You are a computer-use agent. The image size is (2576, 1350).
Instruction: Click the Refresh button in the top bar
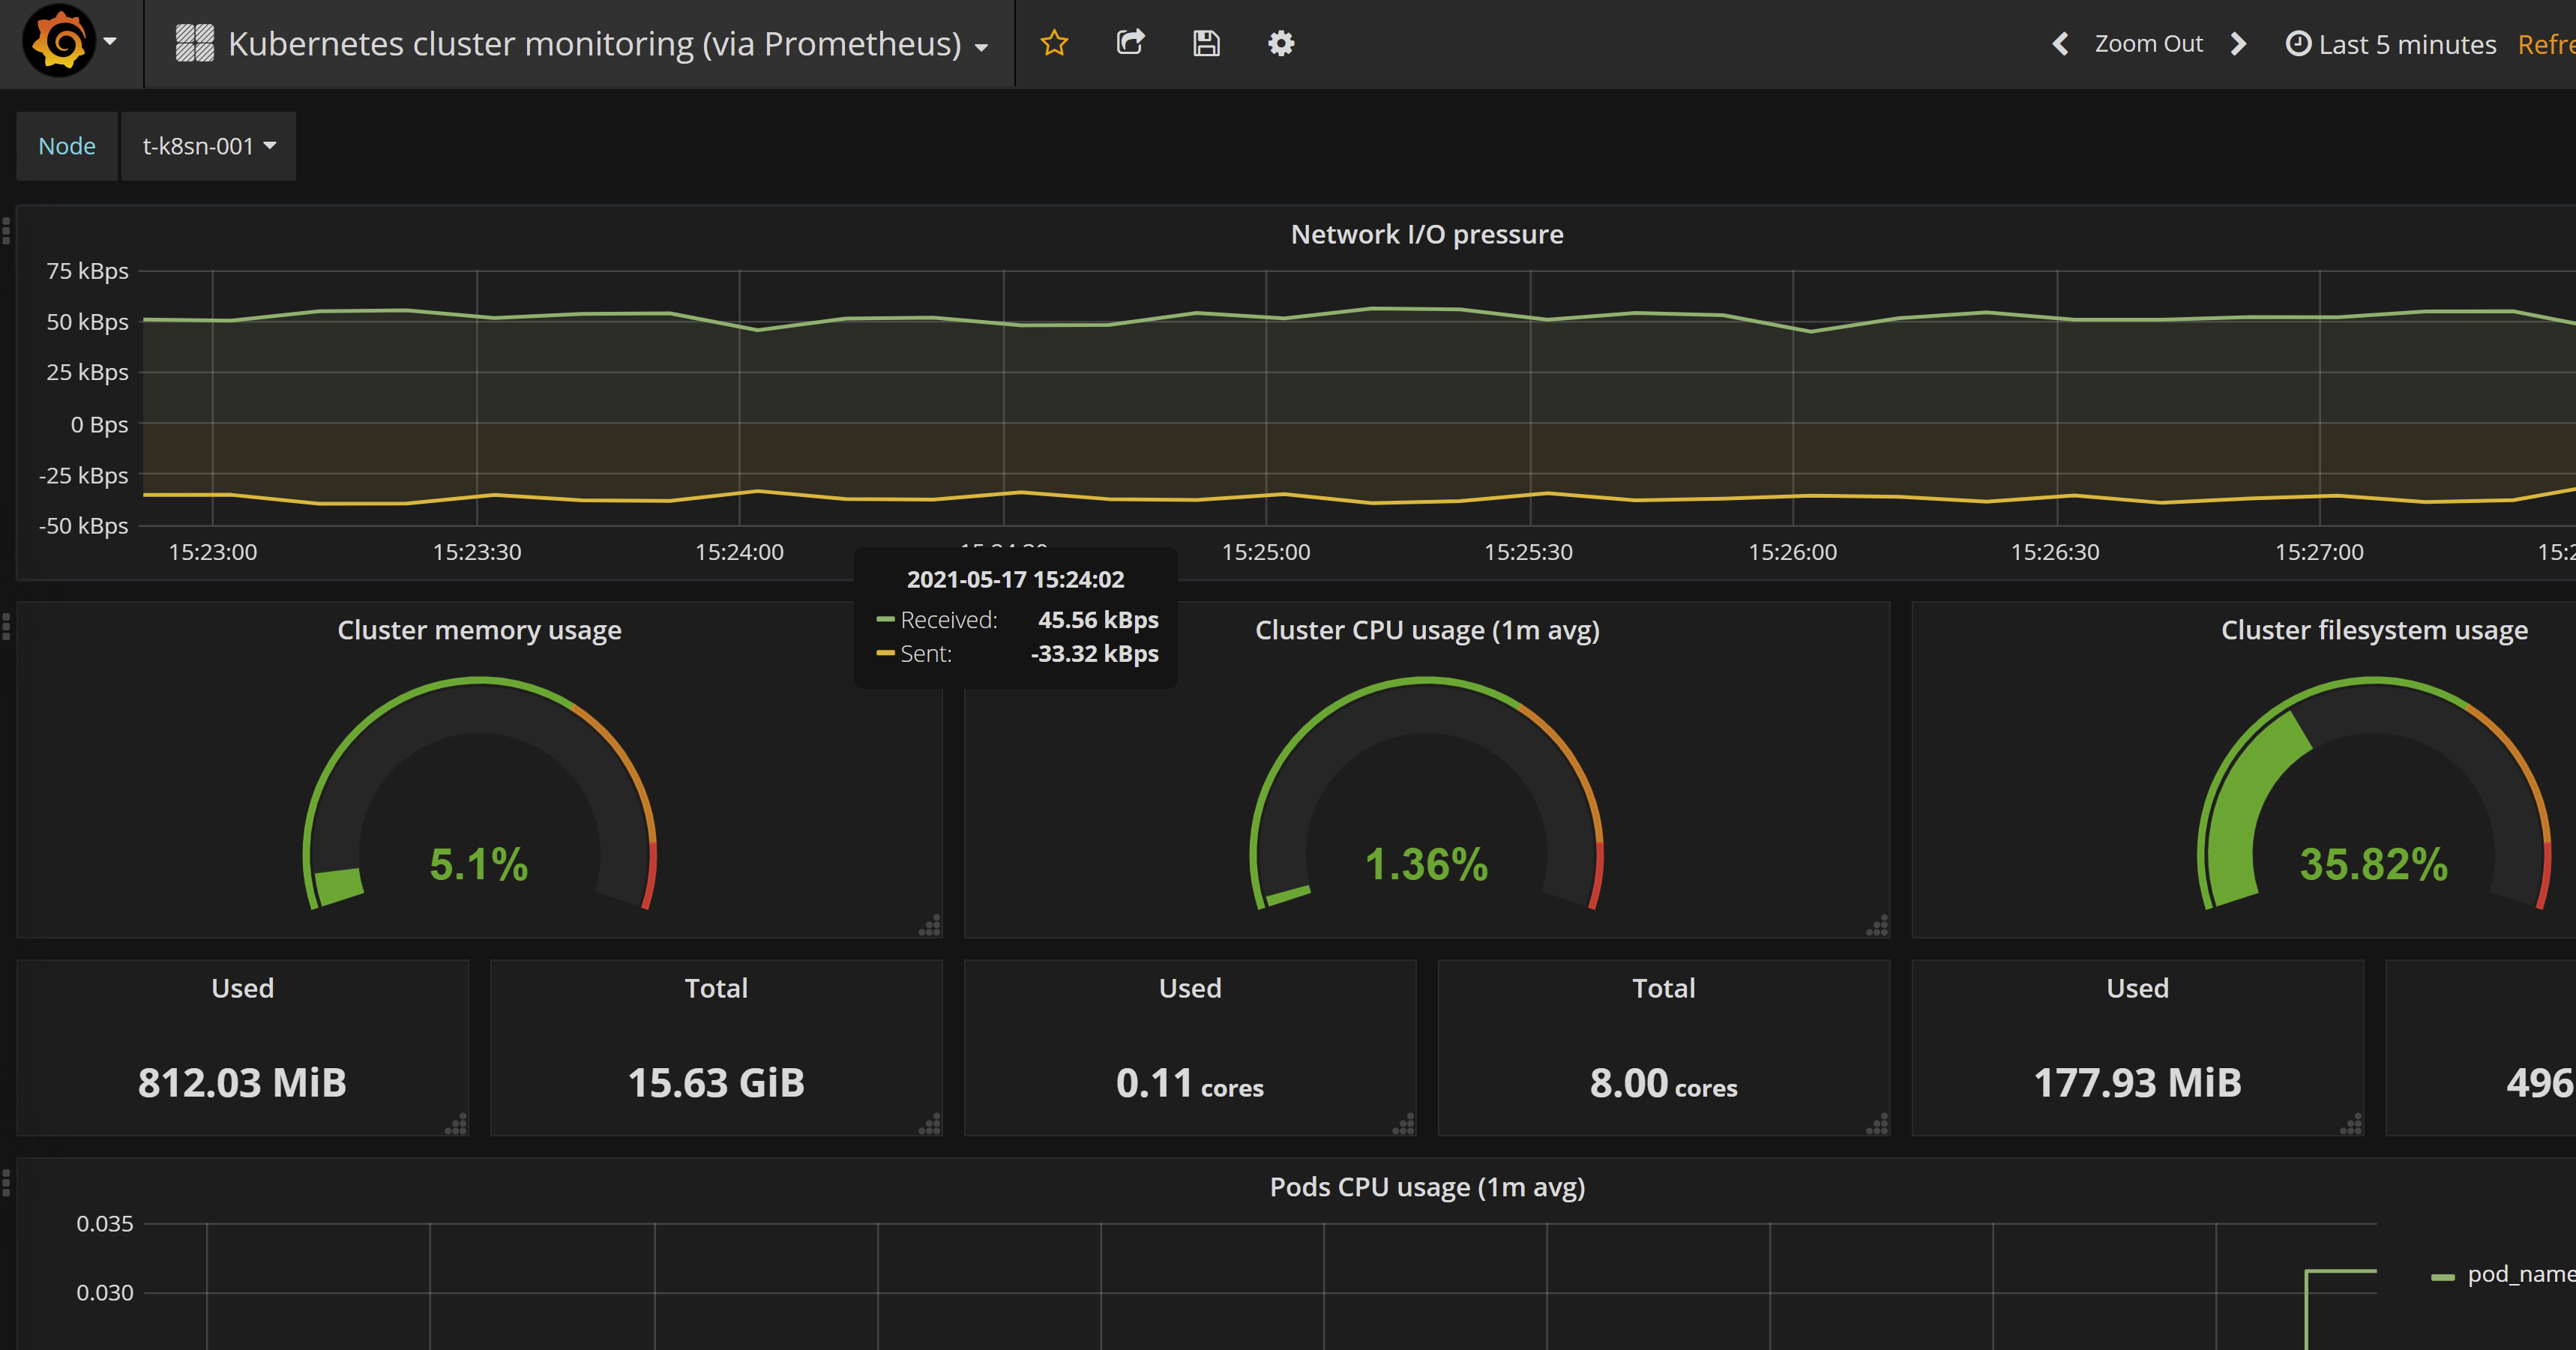click(x=2546, y=44)
